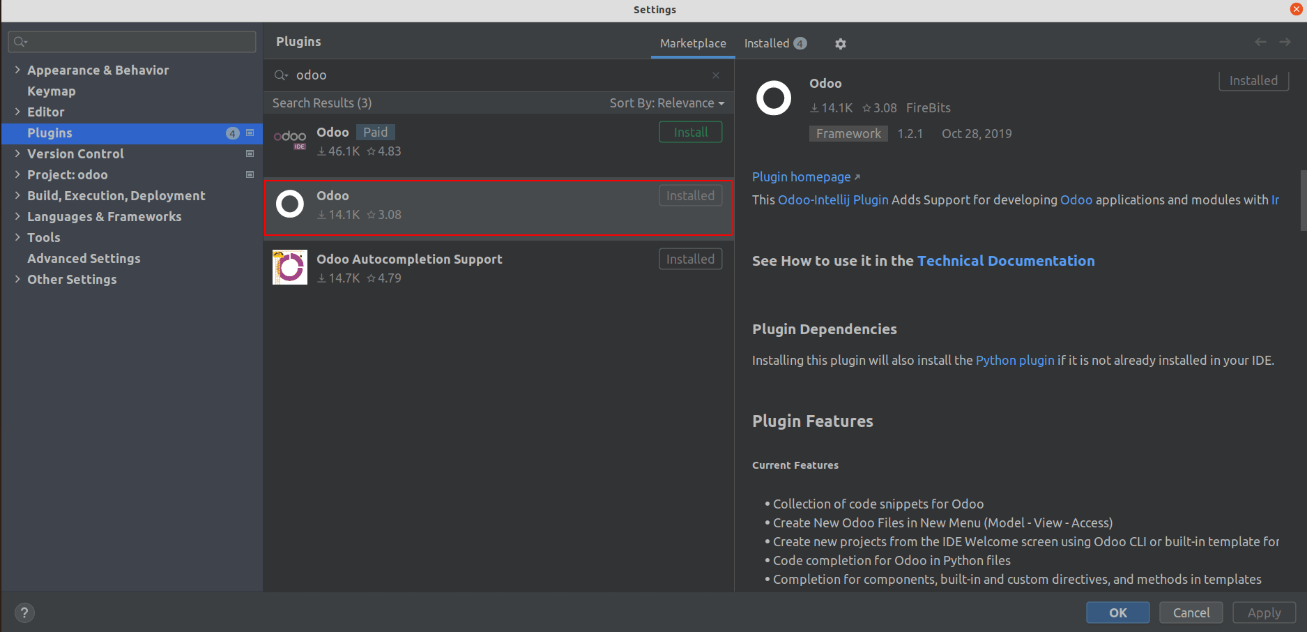Expand Build, Execution, Deployment section

(17, 195)
